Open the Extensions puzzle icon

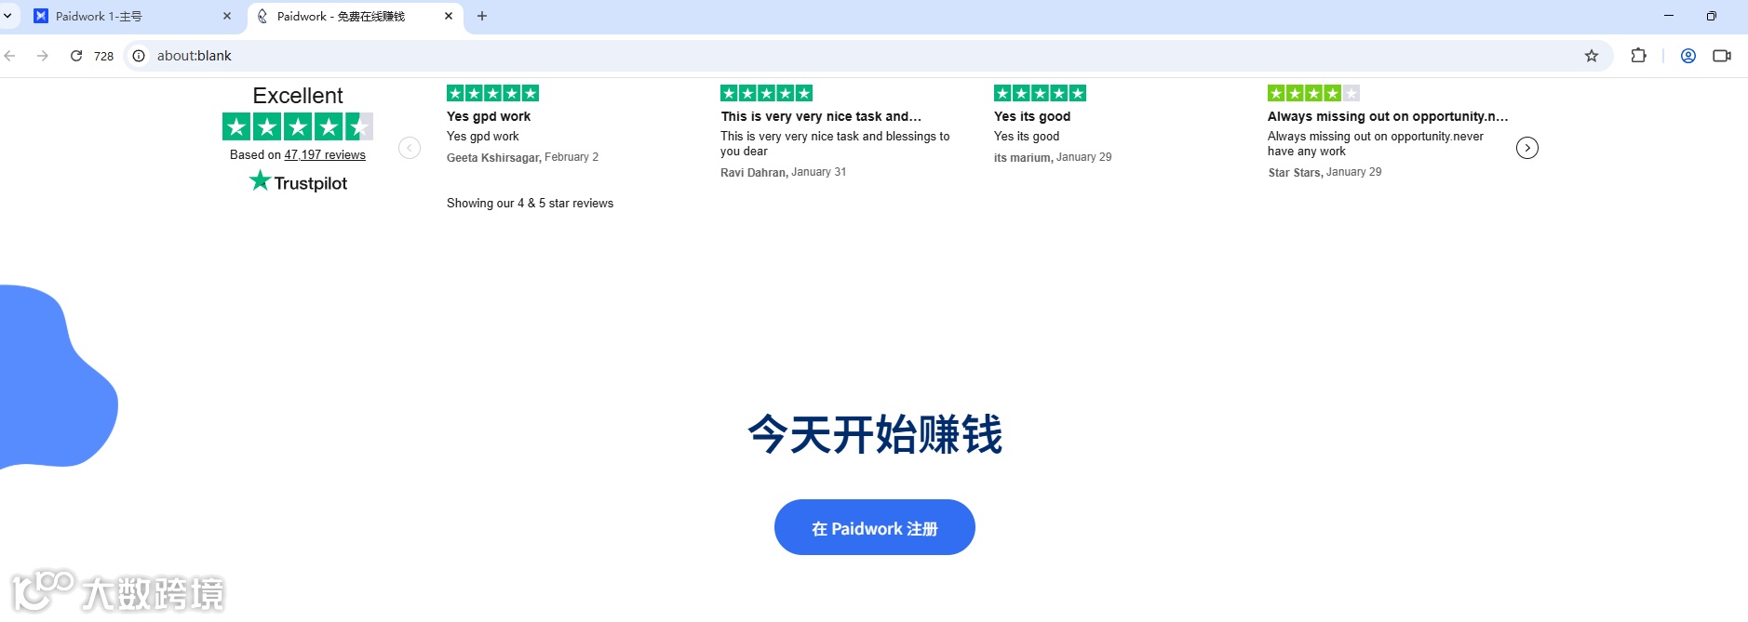click(x=1639, y=56)
